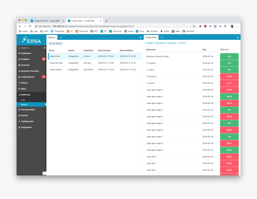The image size is (257, 199).
Task: Select the Icinga System report row
Action: (56, 70)
